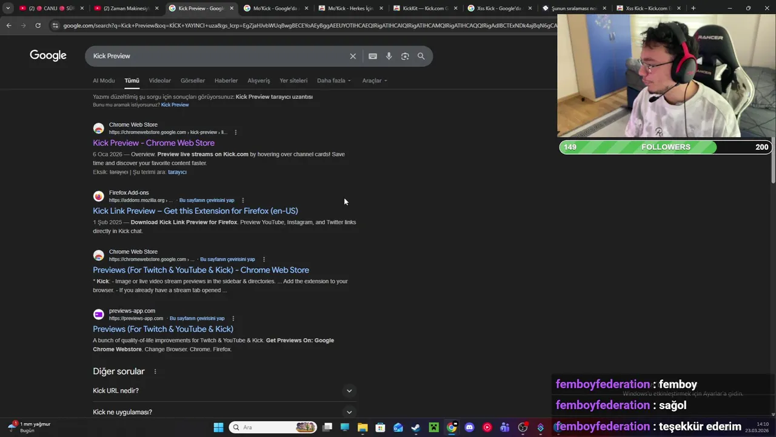Open Kick Preview - Chrome Web Store result
The height and width of the screenshot is (437, 776).
(153, 143)
